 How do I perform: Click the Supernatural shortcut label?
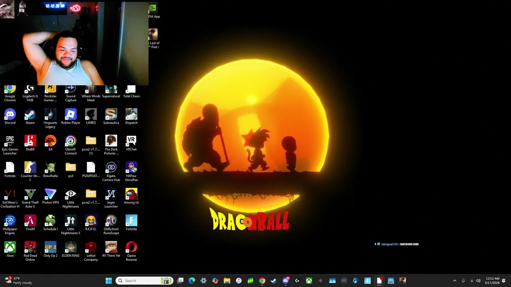(111, 96)
